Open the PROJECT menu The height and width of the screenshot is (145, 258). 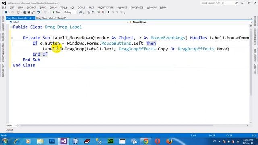(31, 8)
